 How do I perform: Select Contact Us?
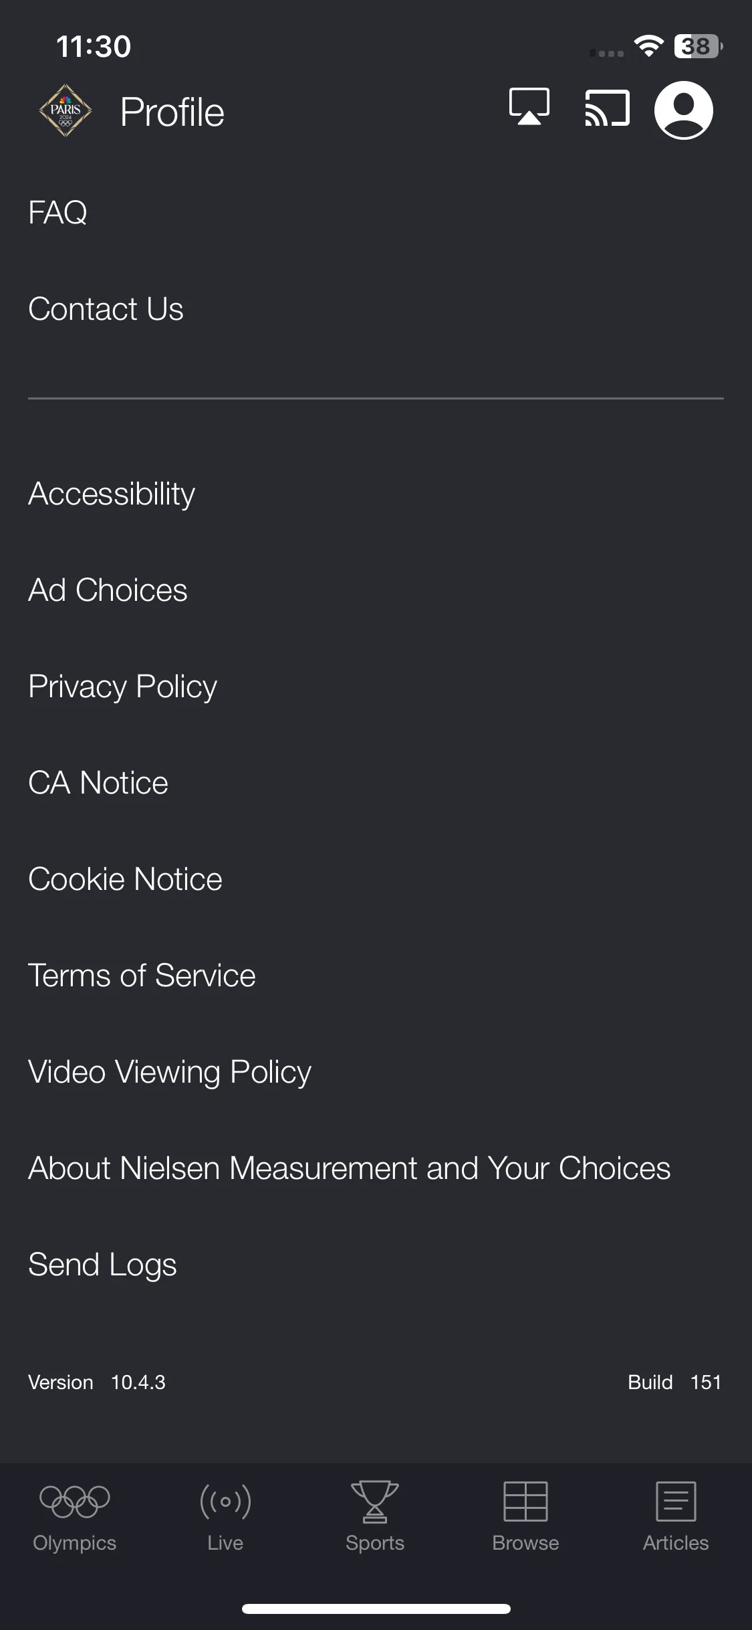point(106,309)
